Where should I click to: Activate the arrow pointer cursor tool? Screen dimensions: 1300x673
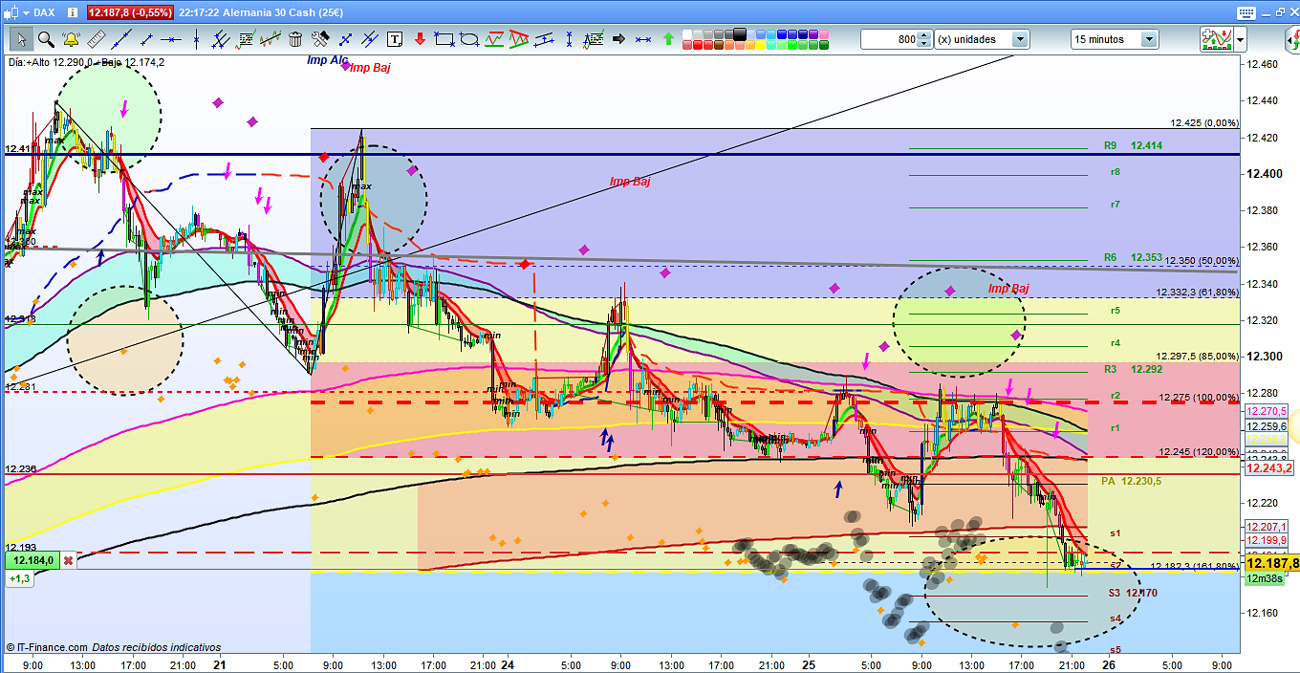(x=20, y=39)
